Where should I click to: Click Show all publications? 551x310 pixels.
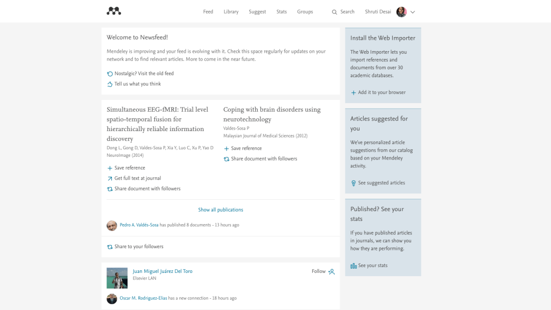tap(221, 210)
